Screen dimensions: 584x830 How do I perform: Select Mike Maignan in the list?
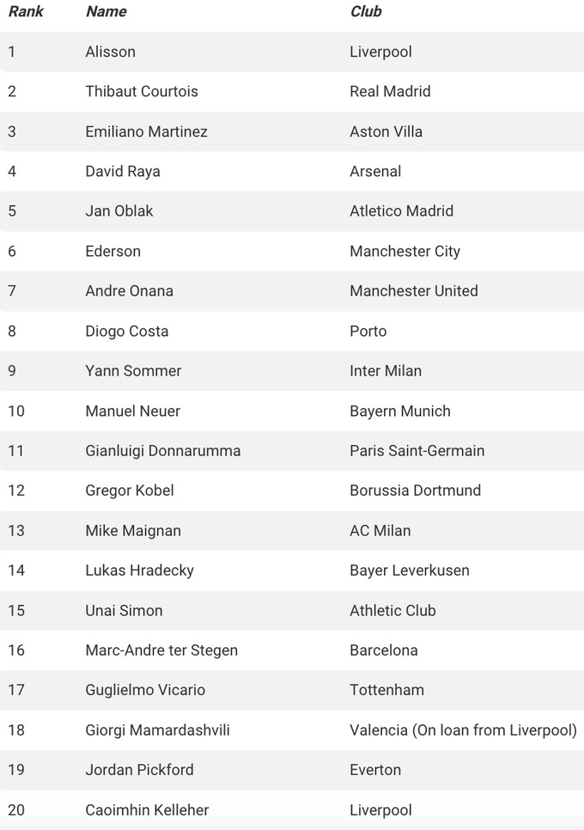point(133,530)
